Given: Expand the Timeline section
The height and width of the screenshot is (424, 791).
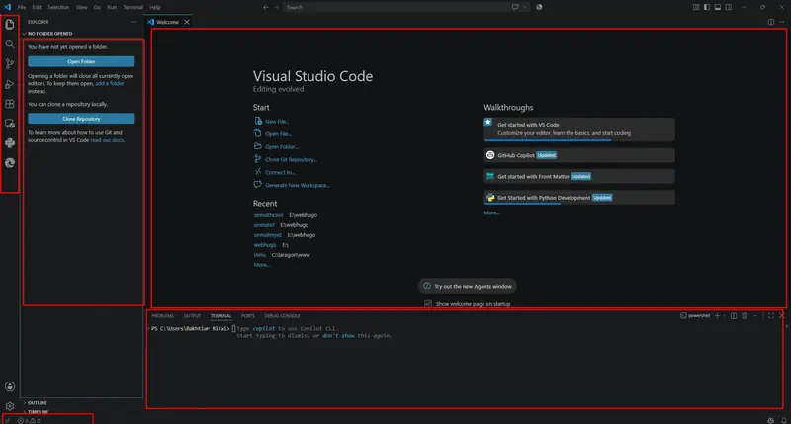Looking at the screenshot, I should point(39,412).
